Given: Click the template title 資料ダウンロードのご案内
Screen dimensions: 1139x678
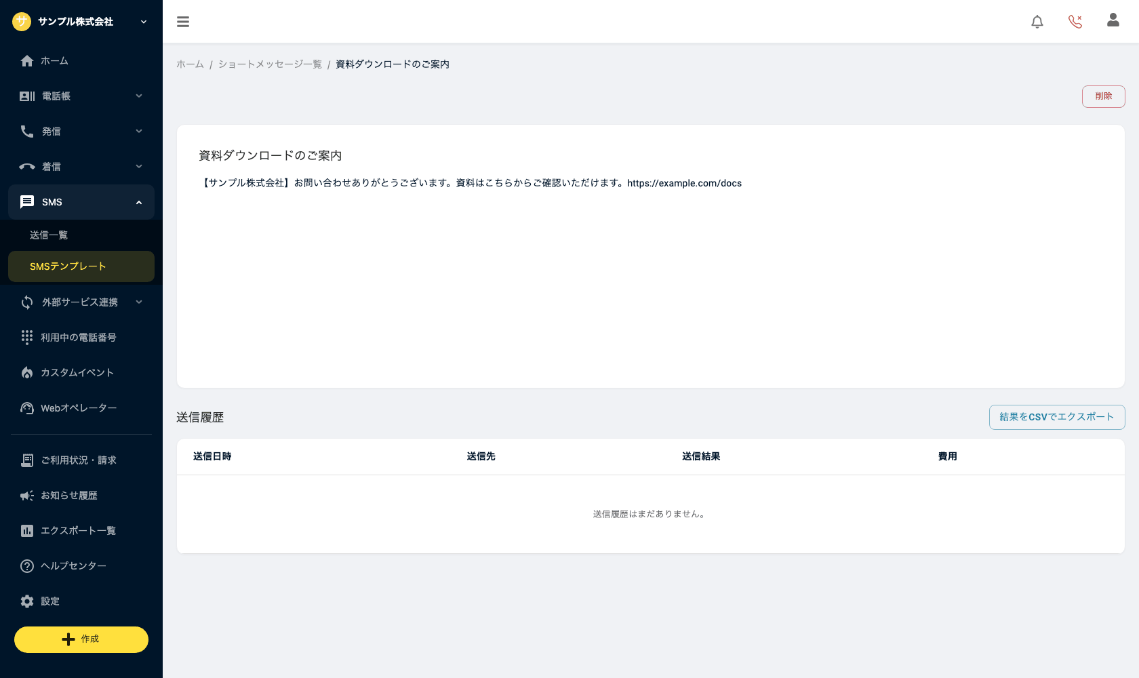Looking at the screenshot, I should (x=270, y=156).
